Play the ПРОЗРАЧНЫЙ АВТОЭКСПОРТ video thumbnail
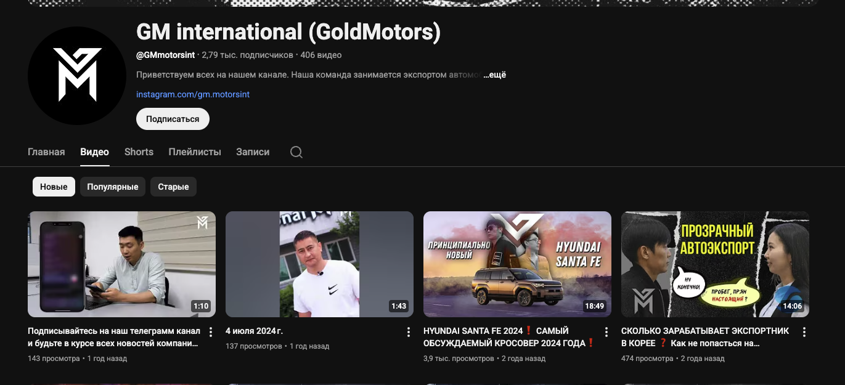Screen dimensions: 845x385 tap(715, 264)
